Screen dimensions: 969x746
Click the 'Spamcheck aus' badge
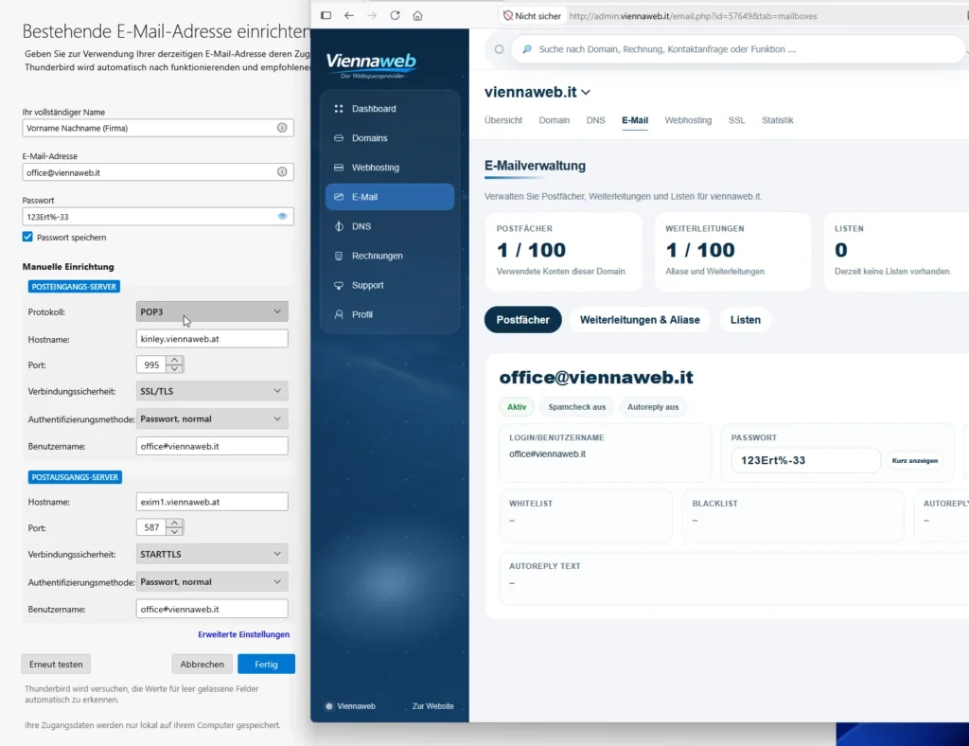576,407
